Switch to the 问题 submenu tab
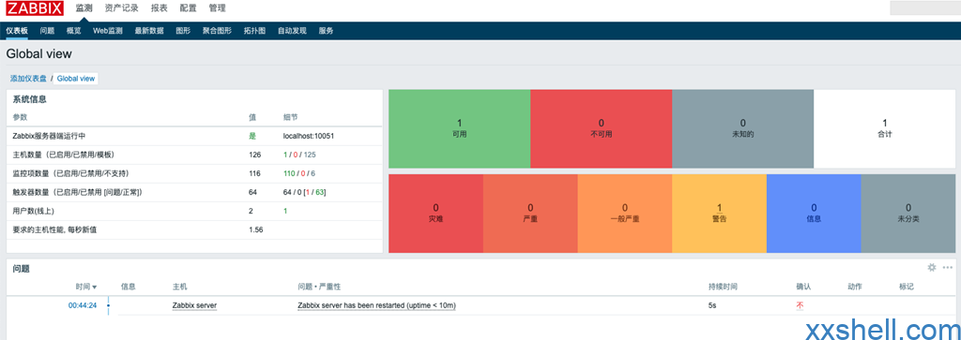 (x=47, y=31)
